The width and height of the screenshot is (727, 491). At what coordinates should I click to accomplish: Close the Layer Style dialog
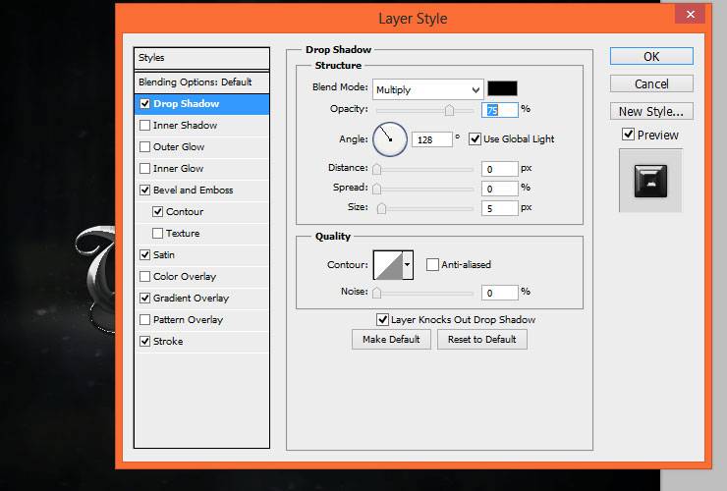click(691, 15)
